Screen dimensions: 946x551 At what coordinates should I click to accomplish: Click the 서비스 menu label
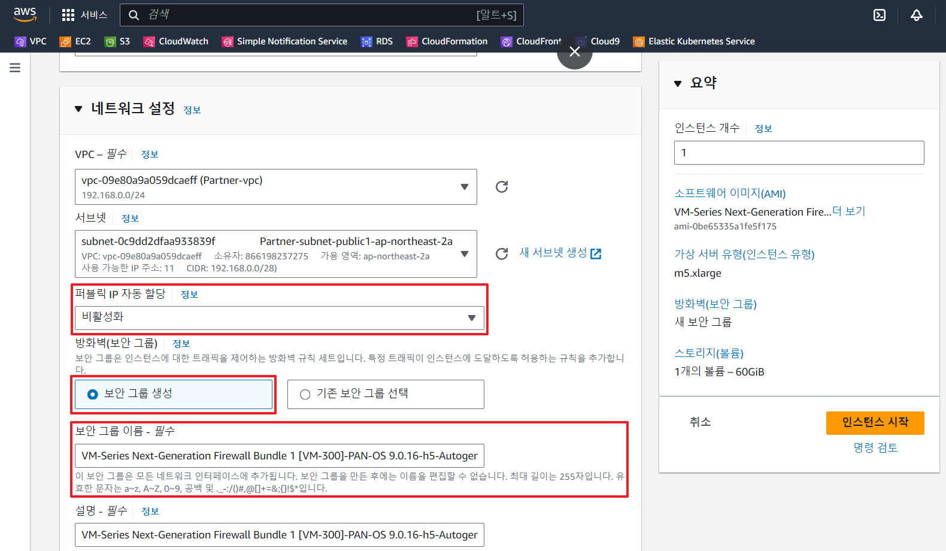click(94, 15)
